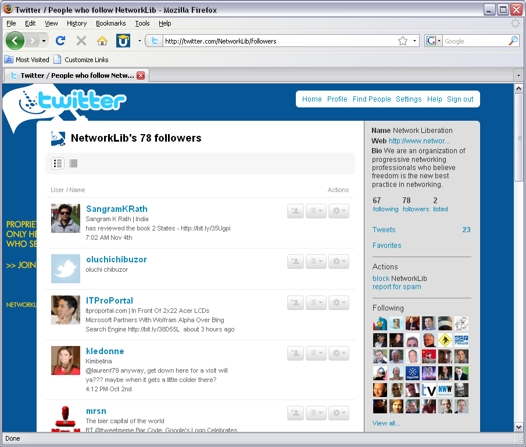Viewport: 526px width, 447px height.
Task: Click the blue U toolbar icon
Action: coord(123,41)
